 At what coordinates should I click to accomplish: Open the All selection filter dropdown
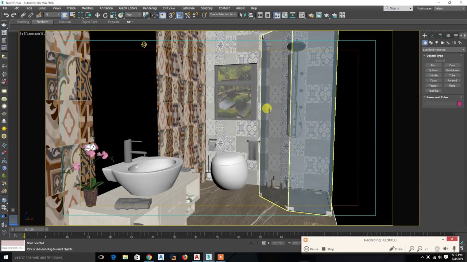[53, 15]
